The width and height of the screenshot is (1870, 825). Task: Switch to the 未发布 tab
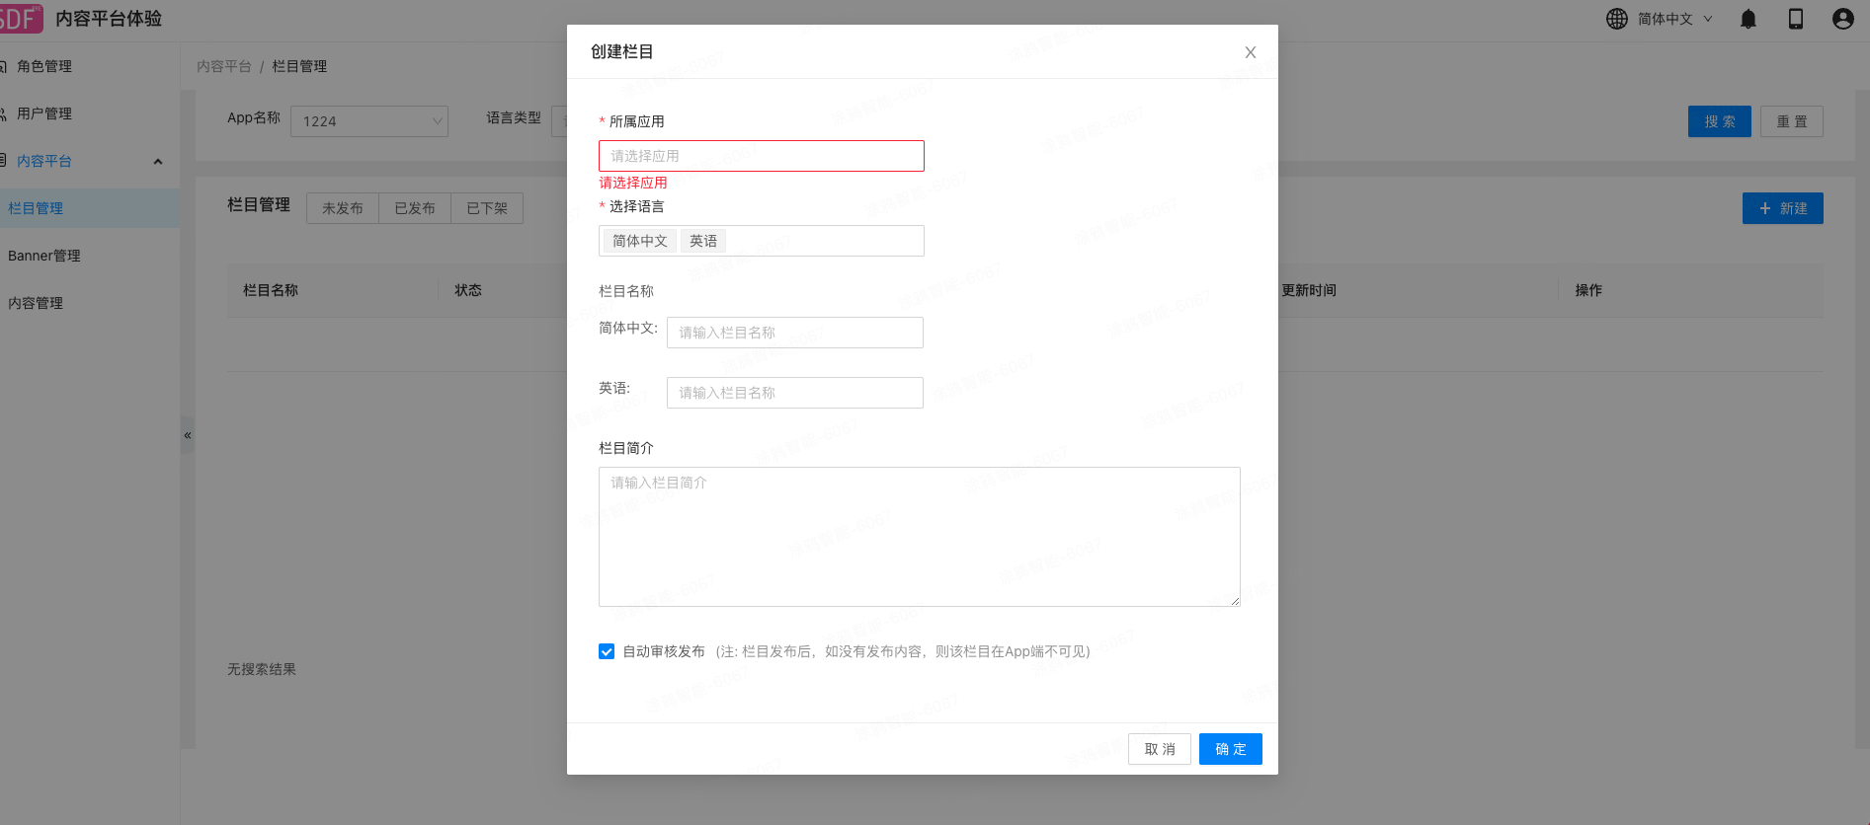pyautogui.click(x=343, y=208)
